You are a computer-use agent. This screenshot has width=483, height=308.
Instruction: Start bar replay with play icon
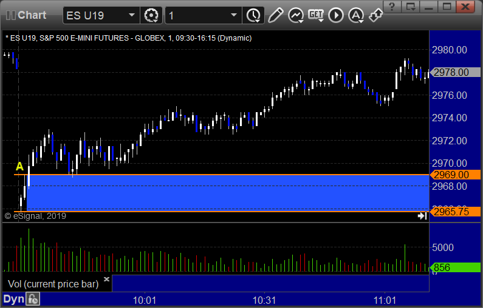click(x=336, y=15)
